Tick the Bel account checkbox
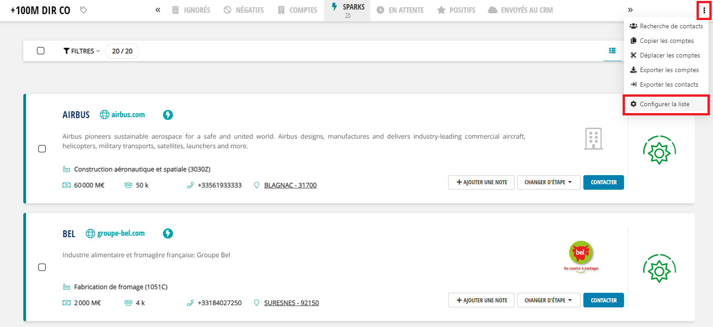Screen dimensions: 713x327 click(42, 267)
